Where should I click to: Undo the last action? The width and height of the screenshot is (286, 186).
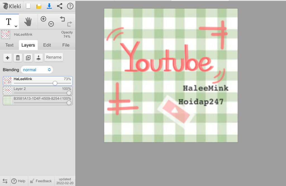point(62,19)
